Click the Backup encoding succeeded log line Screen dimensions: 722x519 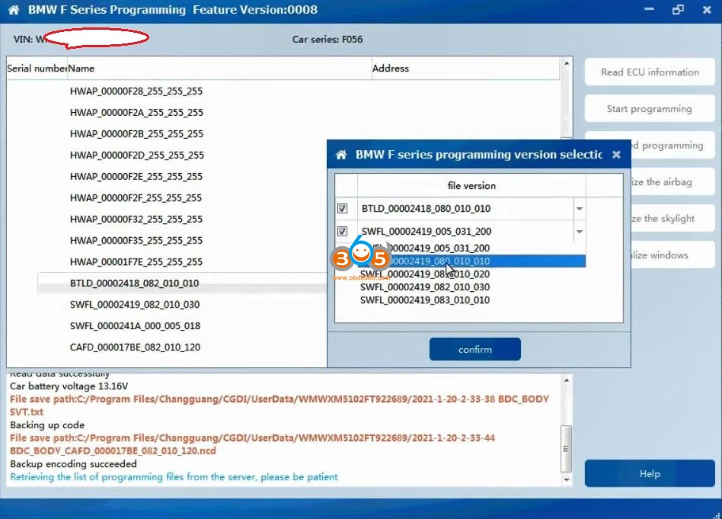73,463
